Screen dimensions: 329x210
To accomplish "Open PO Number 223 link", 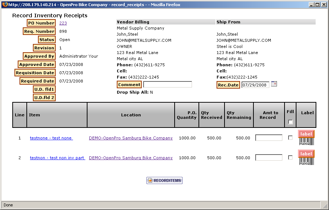I will 63,23.
